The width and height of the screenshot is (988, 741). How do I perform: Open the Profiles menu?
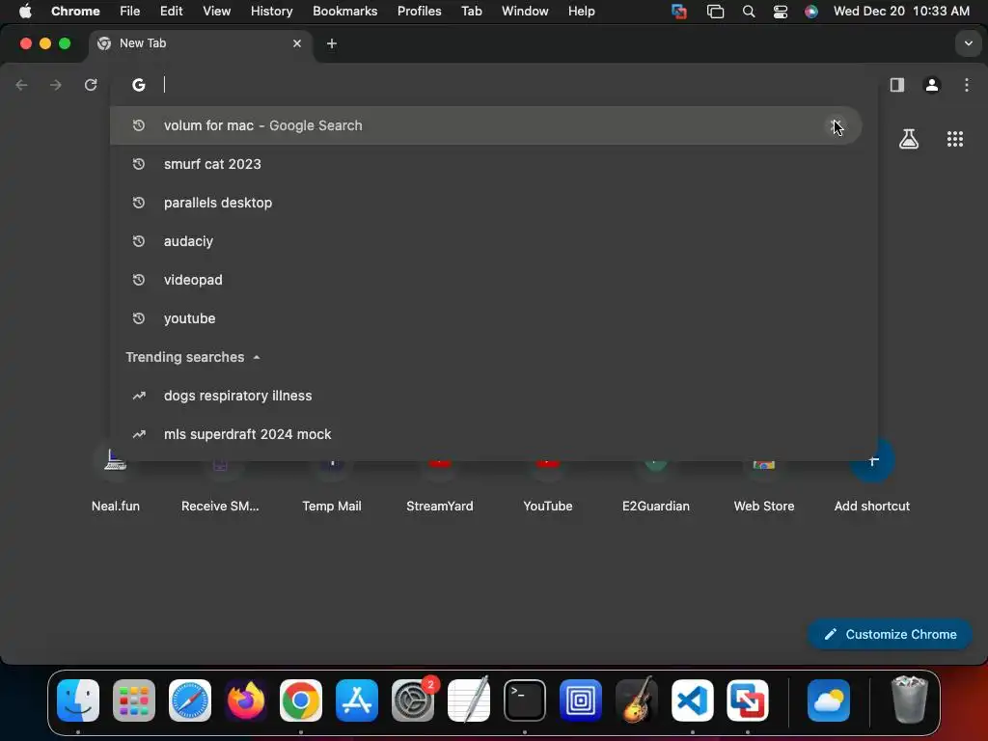point(419,11)
